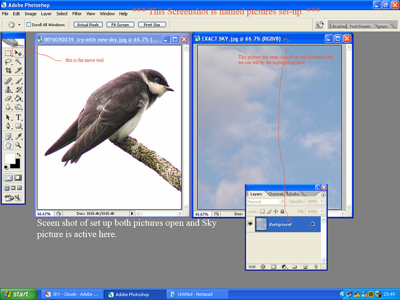400x300 pixels.
Task: Click the Print Size button
Action: tap(152, 24)
